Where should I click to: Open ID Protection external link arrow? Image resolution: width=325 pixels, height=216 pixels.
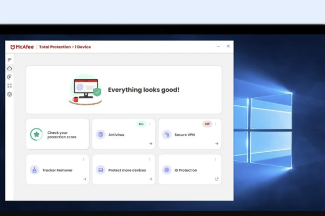pyautogui.click(x=217, y=179)
